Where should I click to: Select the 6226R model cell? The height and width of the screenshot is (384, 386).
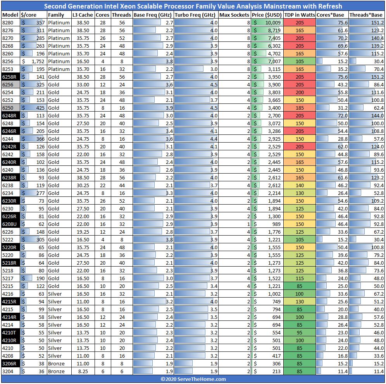pyautogui.click(x=10, y=216)
